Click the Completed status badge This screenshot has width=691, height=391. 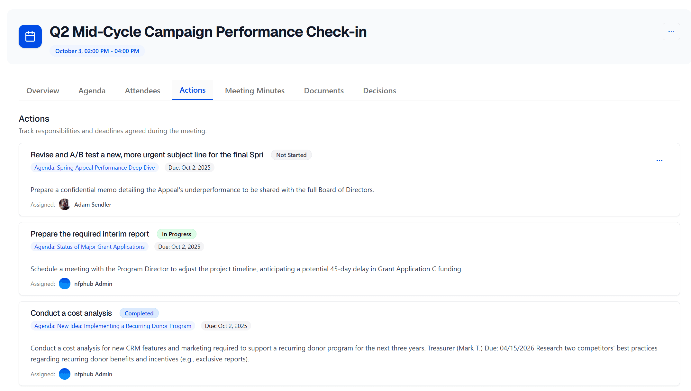coord(139,313)
